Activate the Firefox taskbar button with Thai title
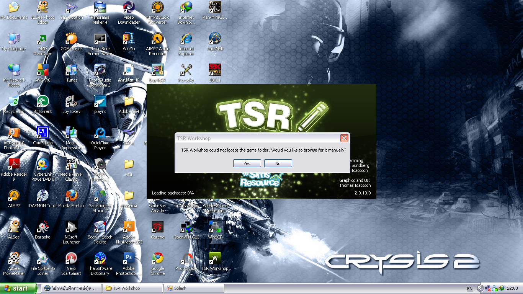The width and height of the screenshot is (523, 294). (x=71, y=288)
